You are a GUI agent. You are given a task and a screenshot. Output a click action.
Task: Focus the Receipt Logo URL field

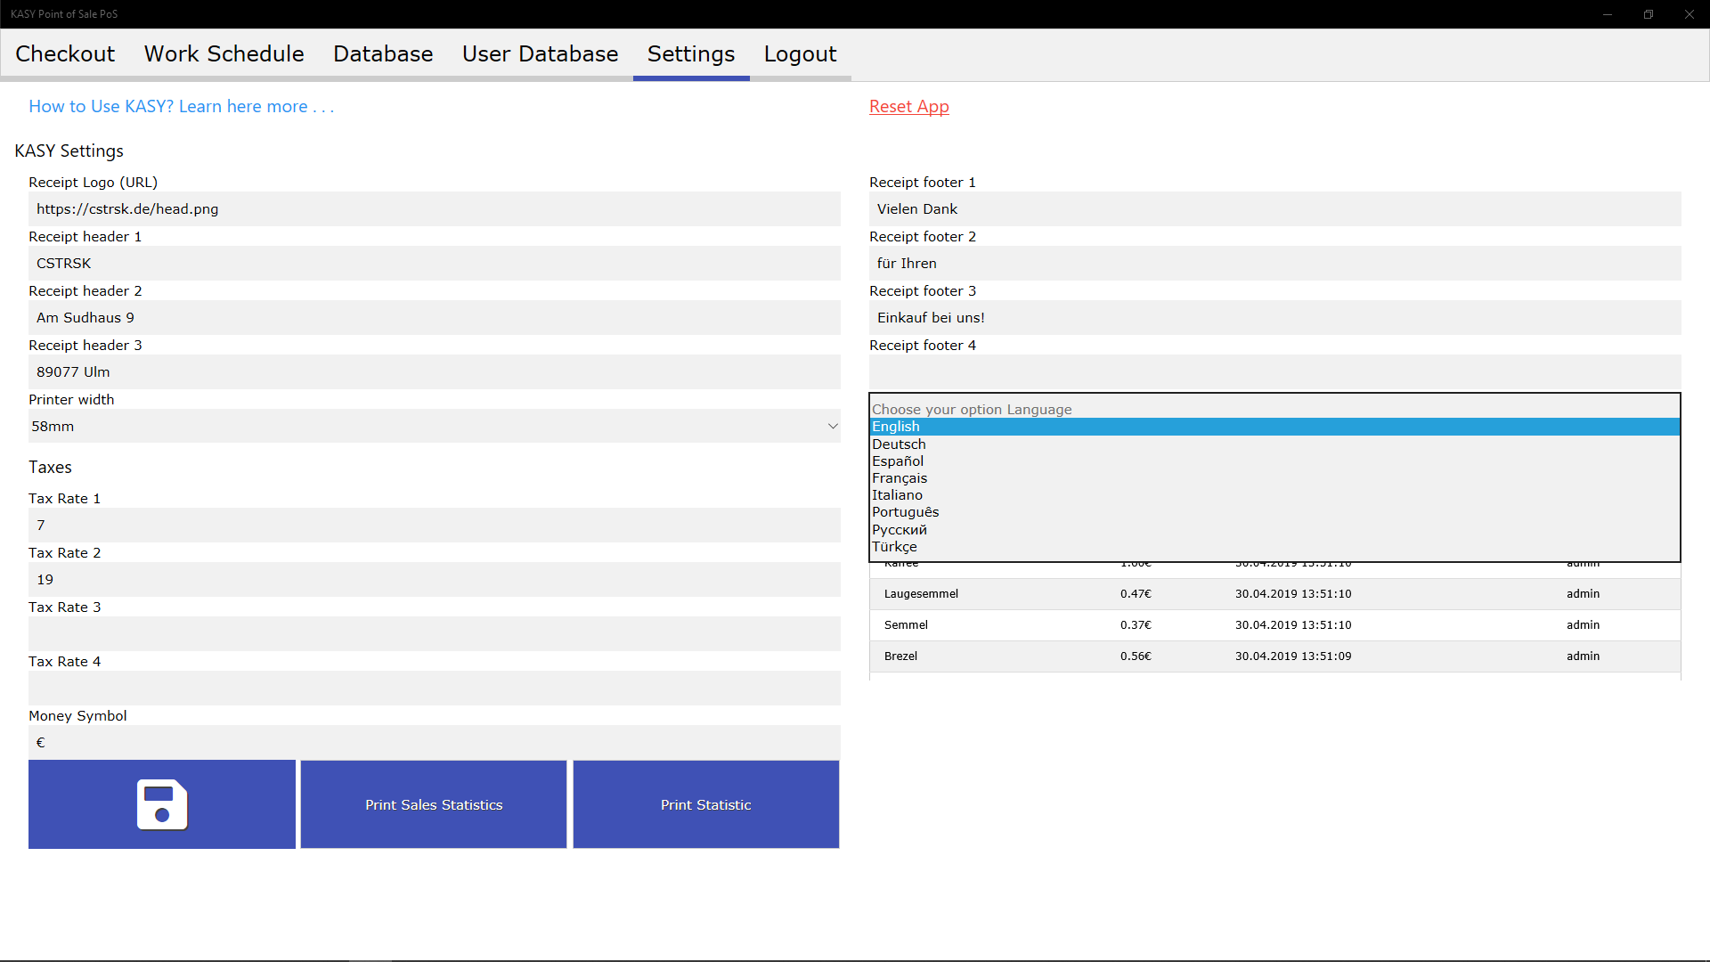tap(435, 208)
